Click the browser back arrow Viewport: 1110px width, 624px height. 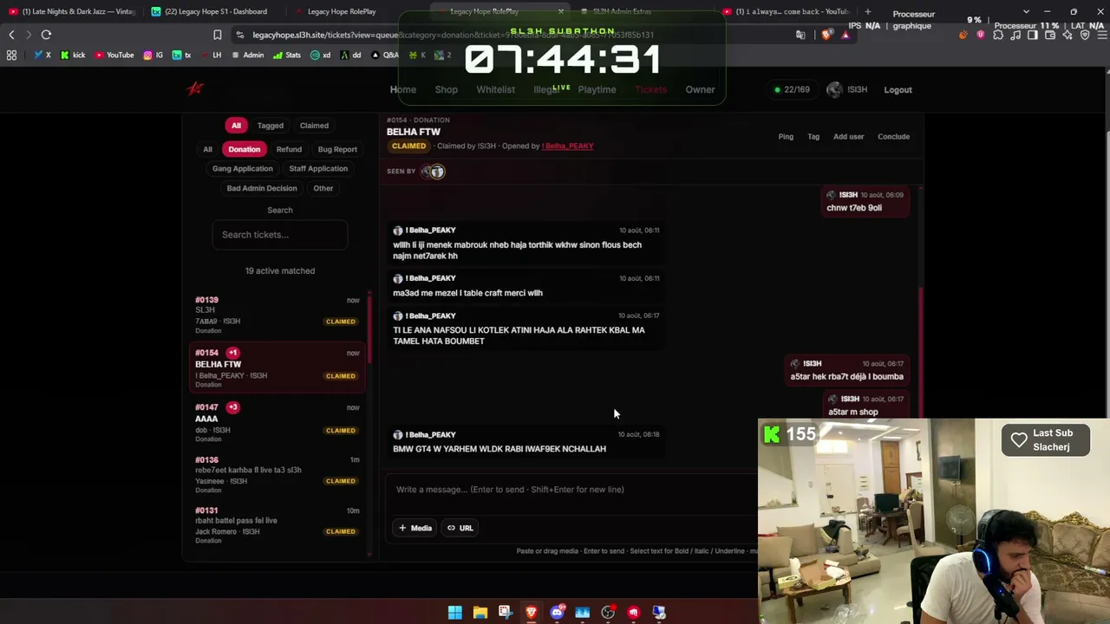11,35
